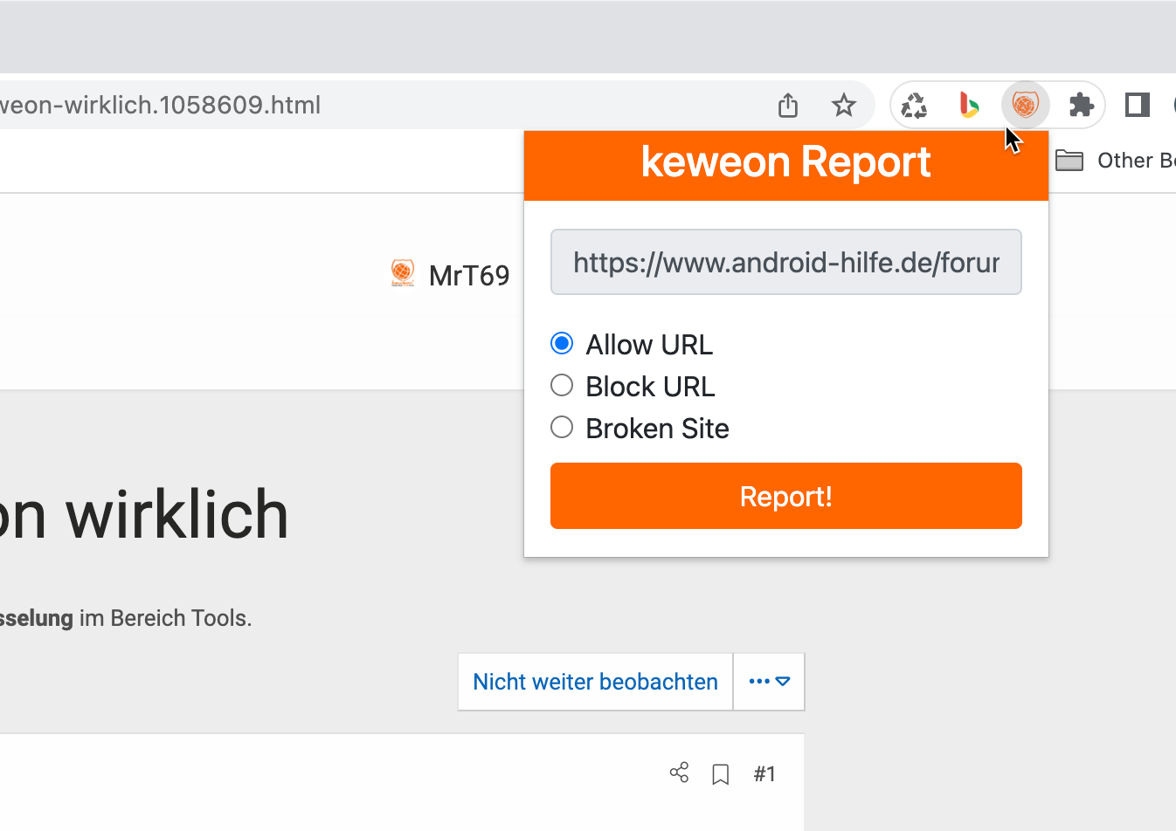Show the browser side panel

click(x=1137, y=106)
